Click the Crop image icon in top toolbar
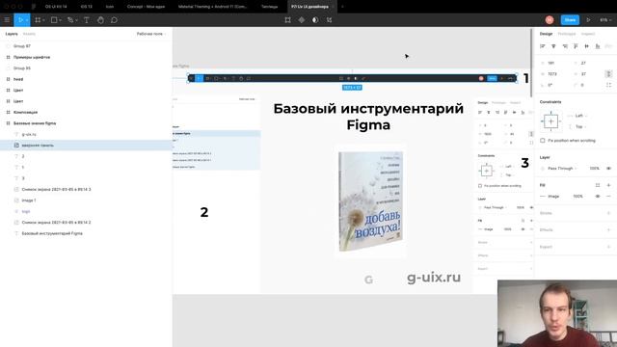Image resolution: width=617 pixels, height=347 pixels. point(287,19)
